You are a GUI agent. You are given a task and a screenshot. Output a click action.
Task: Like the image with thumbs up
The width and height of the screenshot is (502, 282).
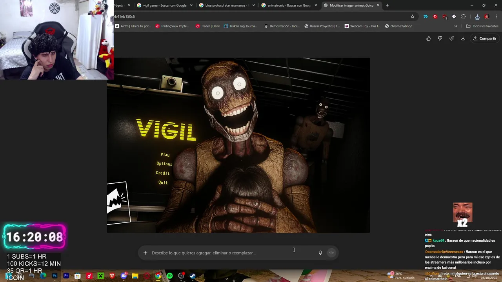click(428, 38)
